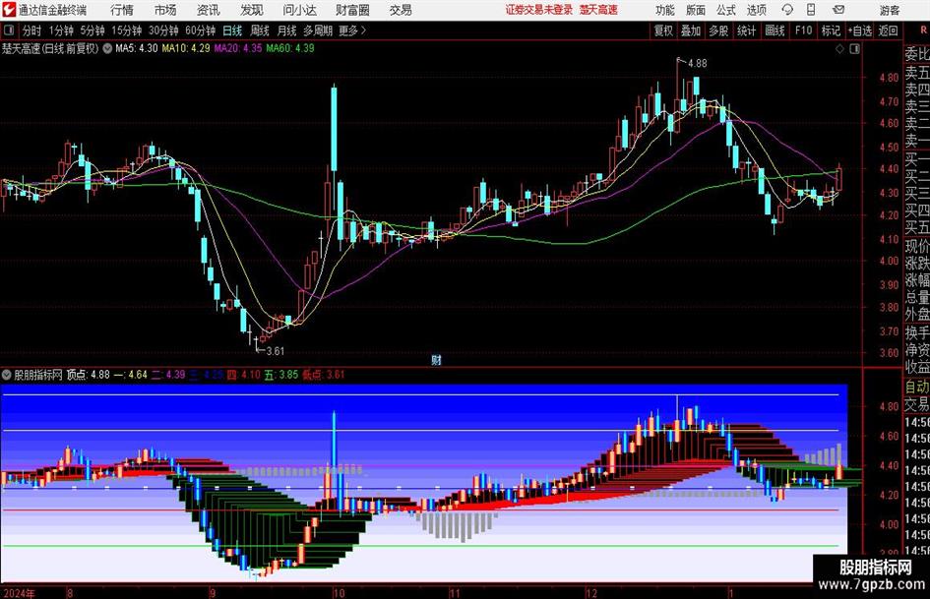Click the 返回 button
Image resolution: width=930 pixels, height=599 pixels.
pyautogui.click(x=889, y=30)
